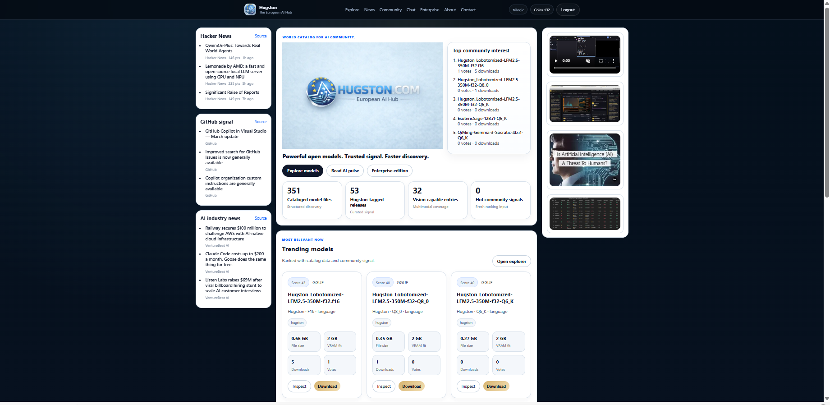The image size is (830, 405).
Task: Open the Hacker News Source link
Action: (x=261, y=36)
